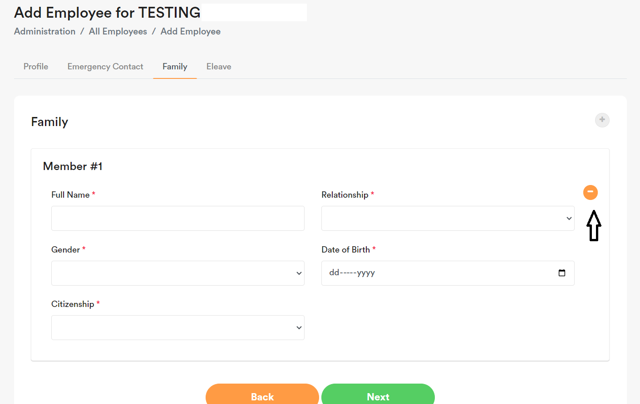
Task: Navigate to Administration in the breadcrumb
Action: click(44, 31)
